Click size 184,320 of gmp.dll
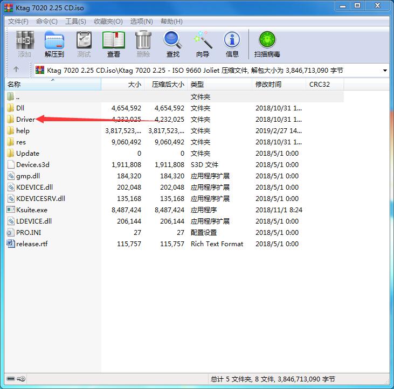The height and width of the screenshot is (389, 394). 129,176
